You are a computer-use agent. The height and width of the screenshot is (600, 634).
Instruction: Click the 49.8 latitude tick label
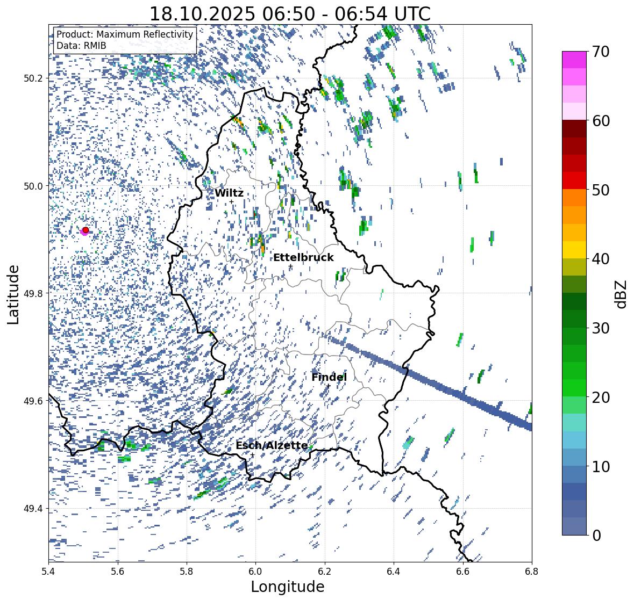[x=34, y=293]
